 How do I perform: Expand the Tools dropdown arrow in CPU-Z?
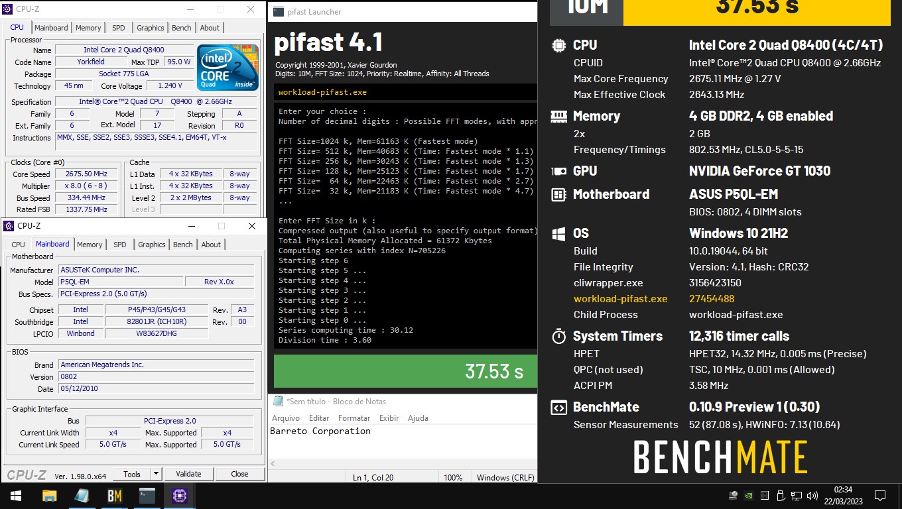[156, 474]
